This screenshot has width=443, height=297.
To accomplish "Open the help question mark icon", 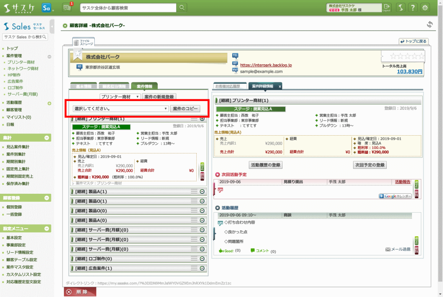I will [x=412, y=8].
